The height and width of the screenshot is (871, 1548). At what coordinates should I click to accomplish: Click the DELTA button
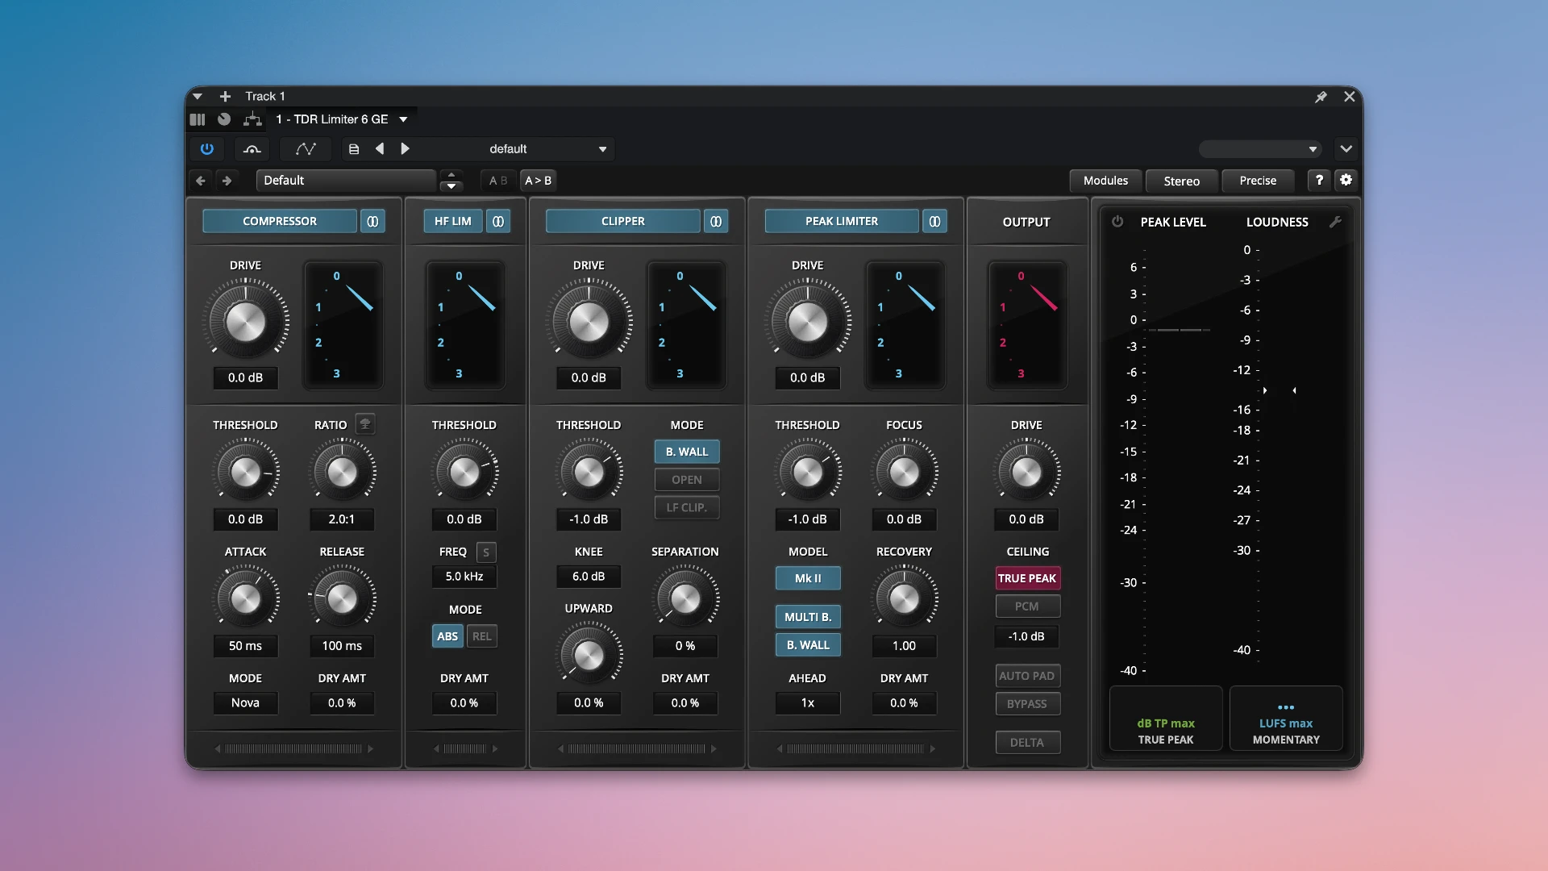1027,743
